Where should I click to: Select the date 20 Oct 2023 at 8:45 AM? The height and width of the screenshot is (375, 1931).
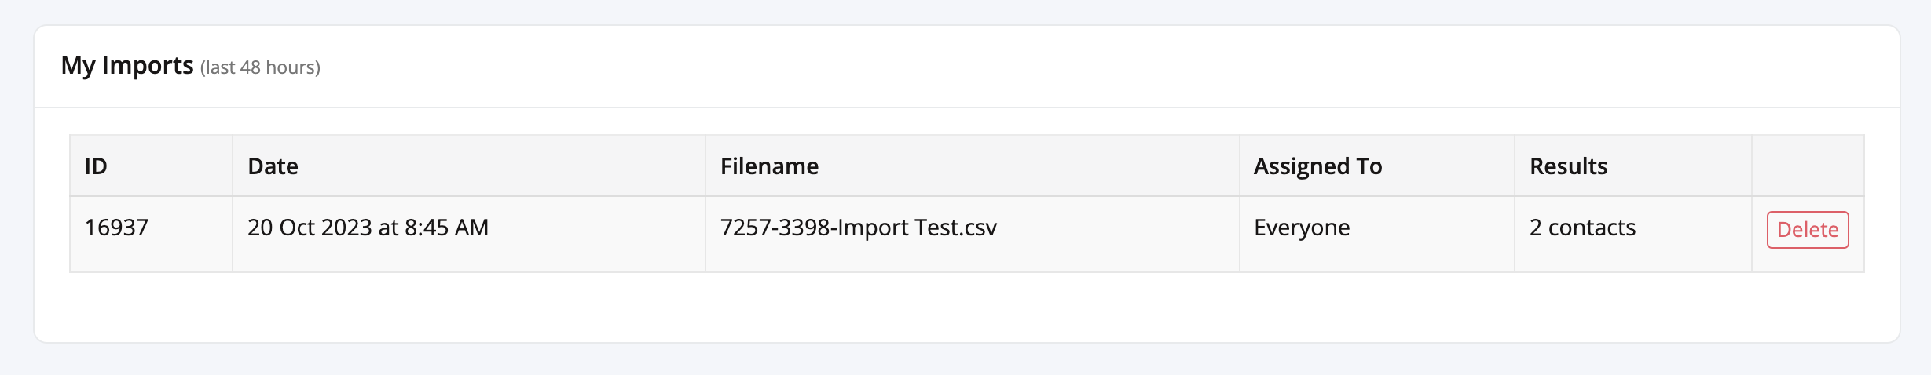pyautogui.click(x=368, y=228)
